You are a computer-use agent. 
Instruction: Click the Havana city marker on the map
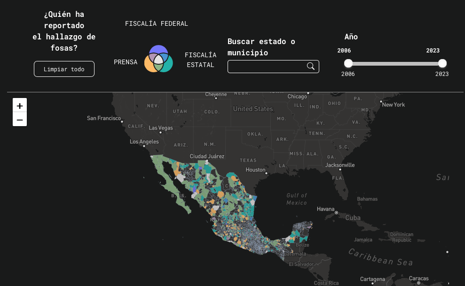pyautogui.click(x=337, y=212)
